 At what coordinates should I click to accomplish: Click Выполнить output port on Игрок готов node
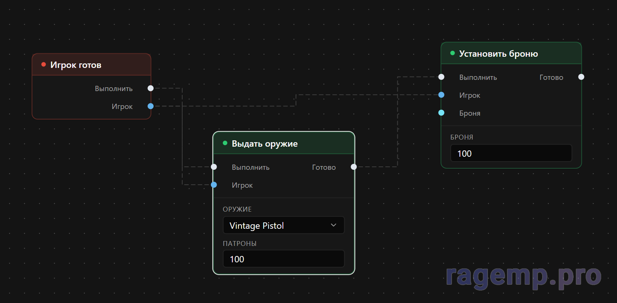pyautogui.click(x=150, y=88)
